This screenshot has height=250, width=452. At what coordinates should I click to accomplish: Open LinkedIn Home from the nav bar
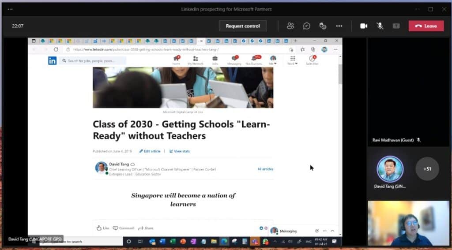(x=176, y=60)
